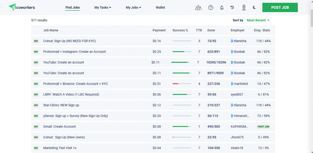Click the FIRST JOB badge
313x153 pixels.
pyautogui.click(x=263, y=126)
